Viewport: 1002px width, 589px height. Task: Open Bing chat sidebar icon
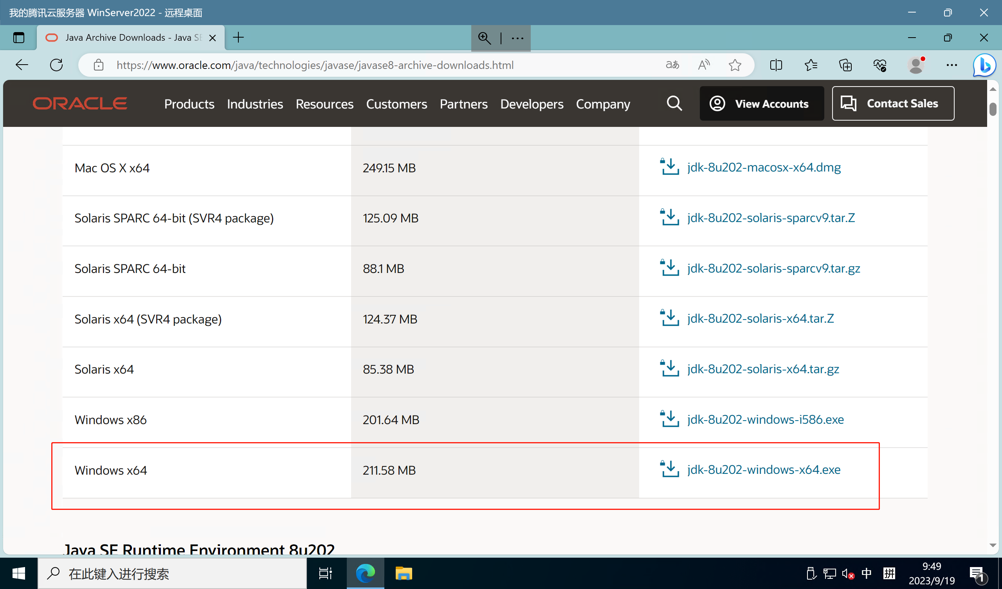984,65
